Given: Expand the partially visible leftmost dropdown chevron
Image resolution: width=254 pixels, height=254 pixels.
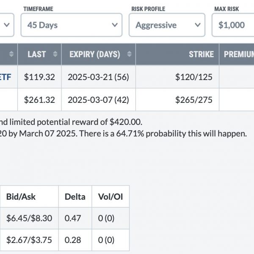Looking at the screenshot, I should [x=7, y=25].
